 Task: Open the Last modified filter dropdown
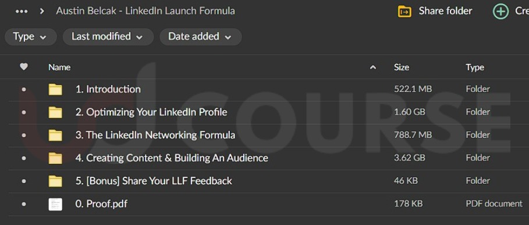[108, 37]
